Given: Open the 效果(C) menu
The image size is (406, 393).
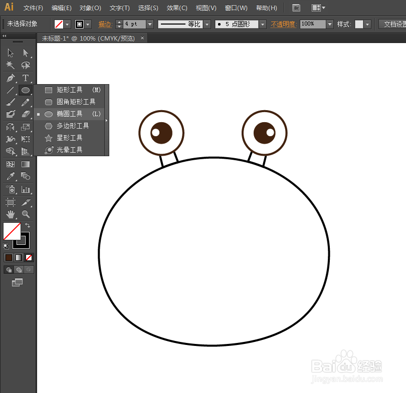Looking at the screenshot, I should coord(177,8).
